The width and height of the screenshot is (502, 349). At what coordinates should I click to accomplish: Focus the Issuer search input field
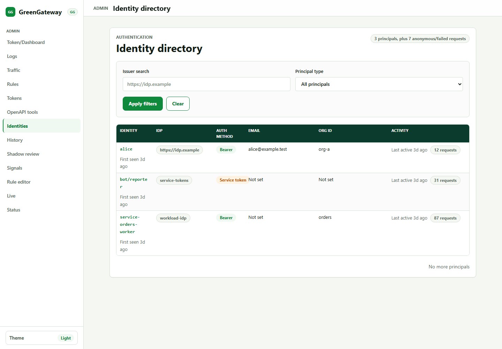pos(206,84)
